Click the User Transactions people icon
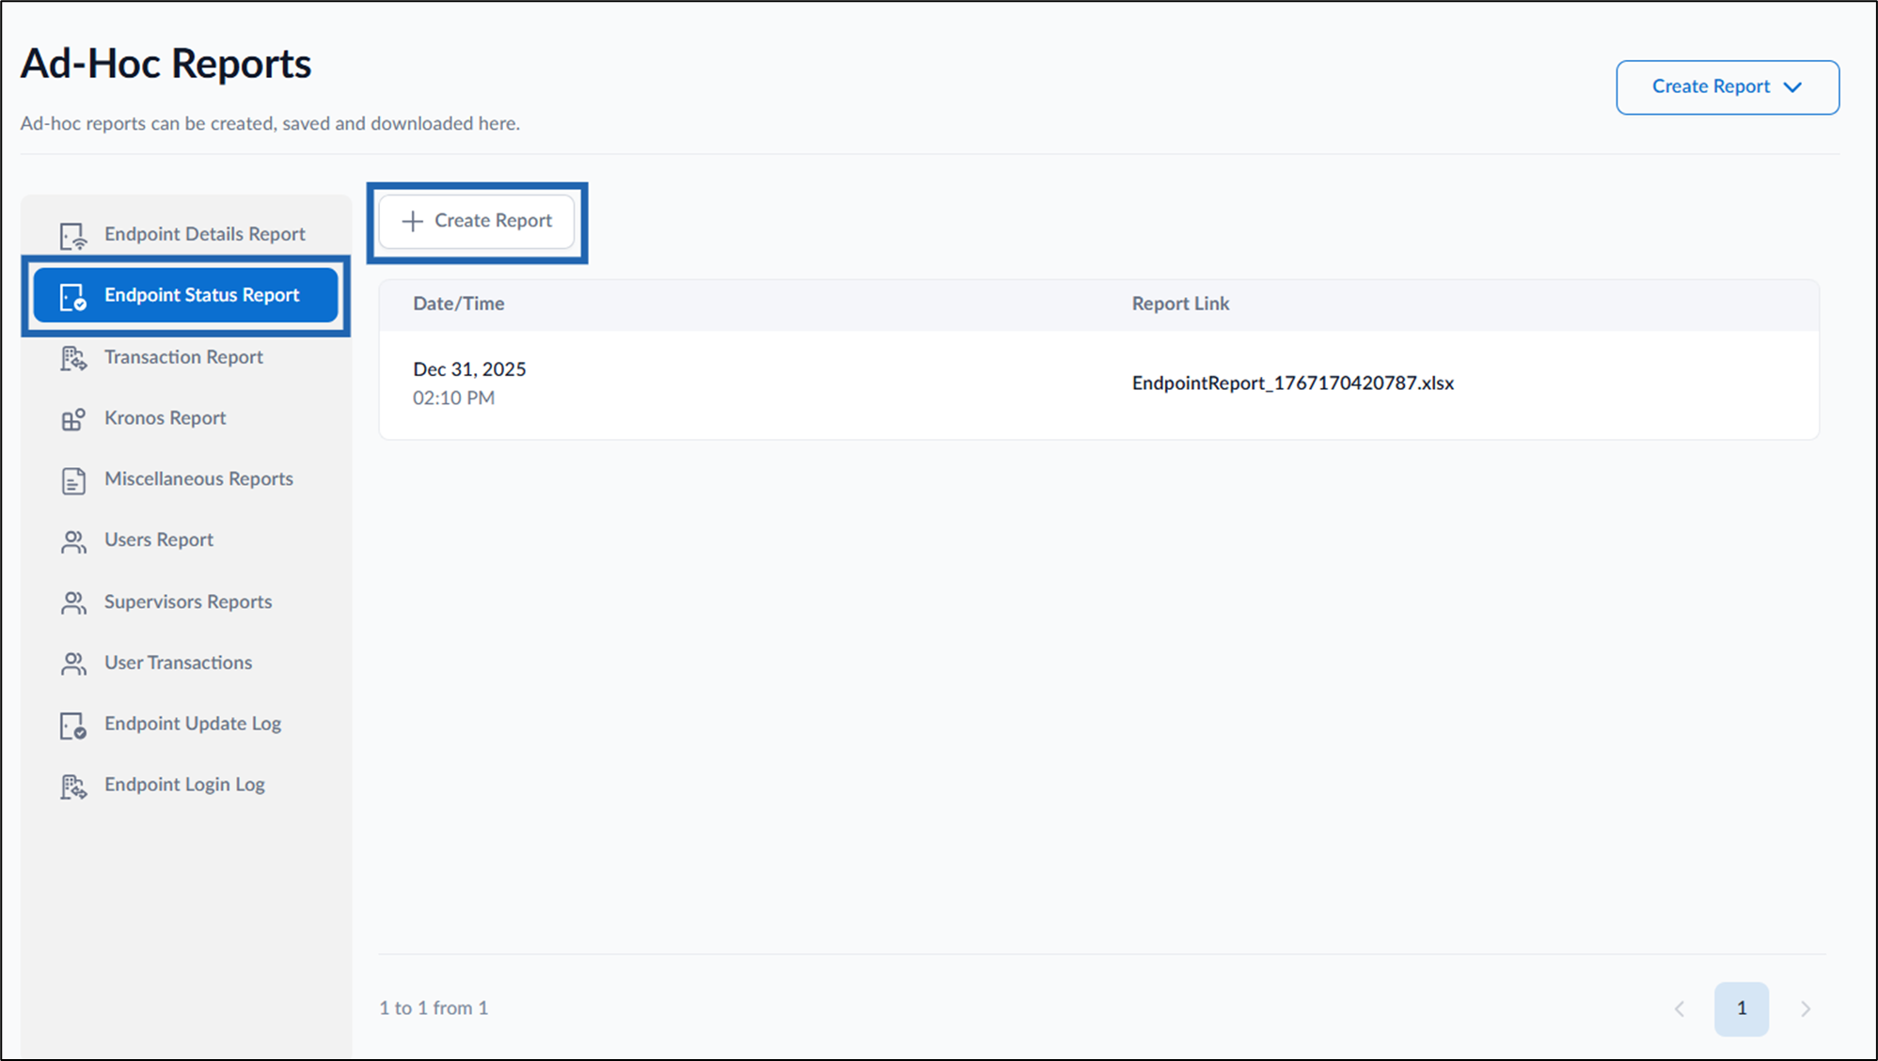The image size is (1878, 1061). 73,663
